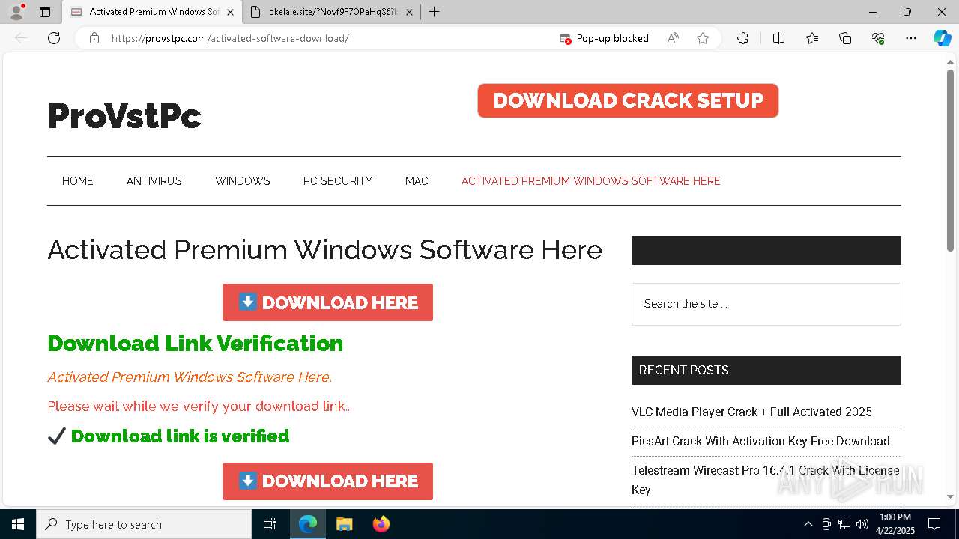Viewport: 959px width, 539px height.
Task: Launch the Copilot sidebar
Action: click(942, 38)
